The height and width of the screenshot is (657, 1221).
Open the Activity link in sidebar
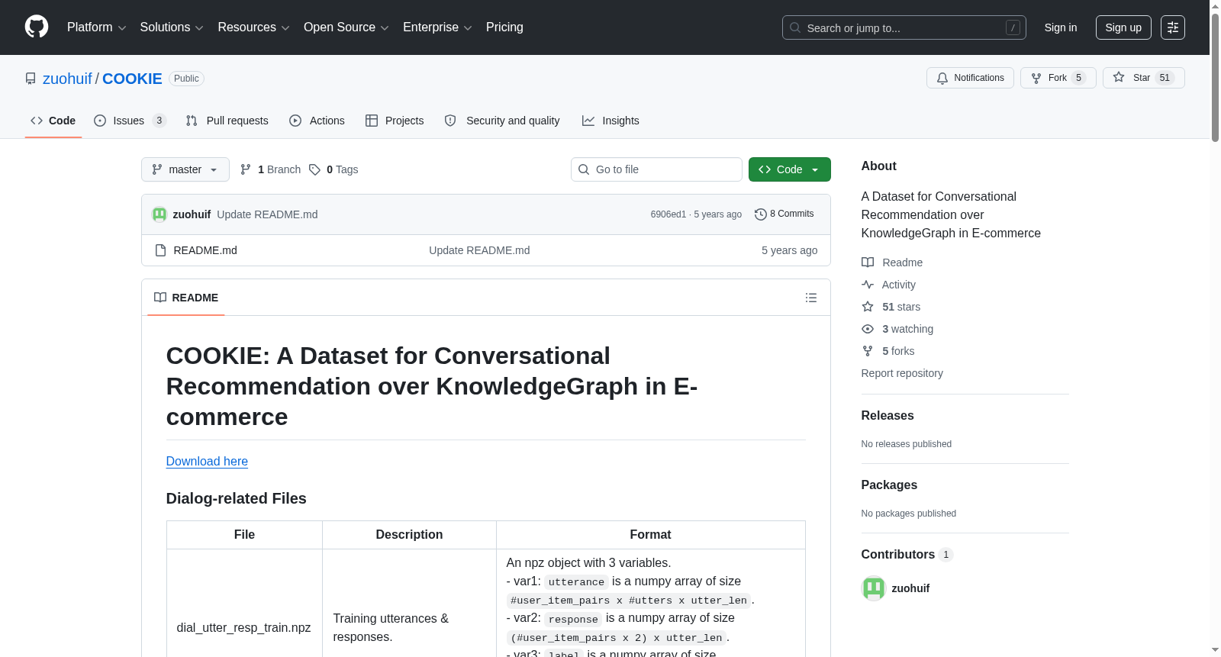pos(889,285)
